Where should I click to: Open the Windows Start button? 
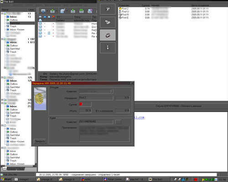coord(6,179)
